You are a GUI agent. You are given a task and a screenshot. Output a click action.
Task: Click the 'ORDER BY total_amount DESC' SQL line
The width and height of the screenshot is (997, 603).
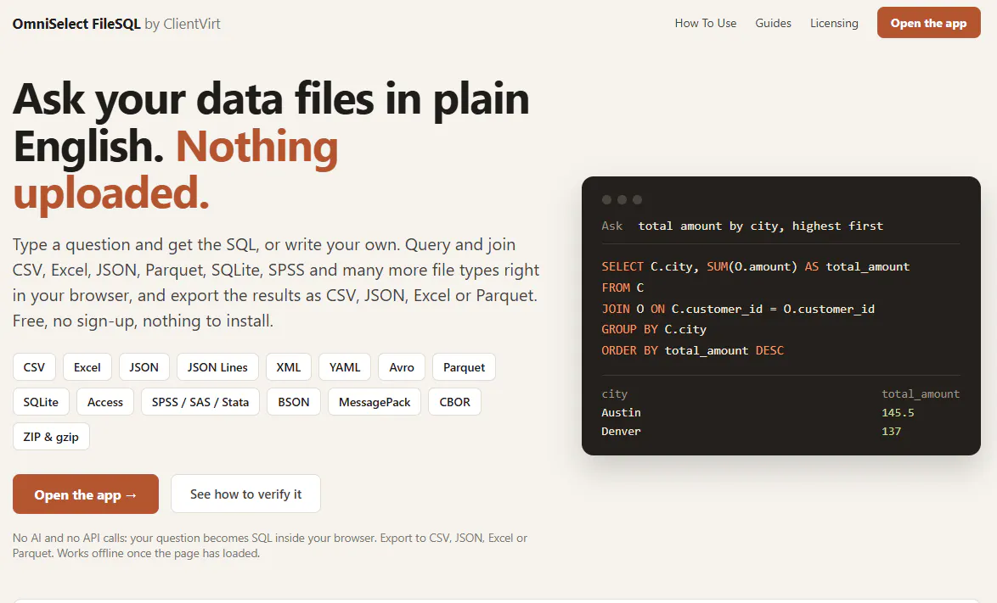tap(692, 350)
